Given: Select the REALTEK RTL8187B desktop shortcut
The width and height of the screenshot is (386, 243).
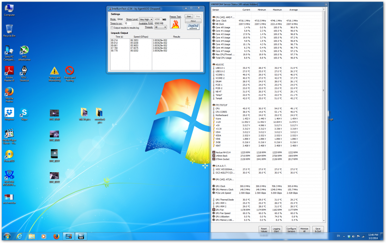Looking at the screenshot, I should pos(9,178).
